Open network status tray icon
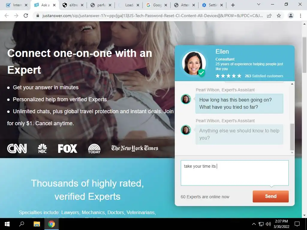 click(261, 224)
